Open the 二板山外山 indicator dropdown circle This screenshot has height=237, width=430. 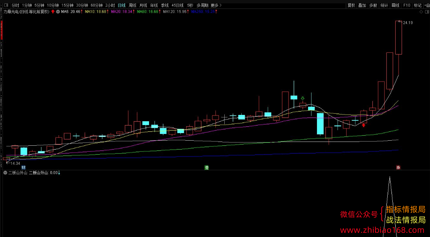click(5, 173)
